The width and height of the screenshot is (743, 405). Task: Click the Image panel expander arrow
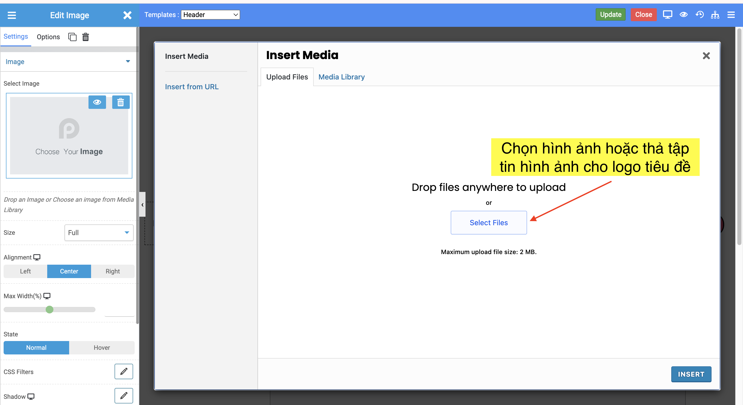[128, 62]
